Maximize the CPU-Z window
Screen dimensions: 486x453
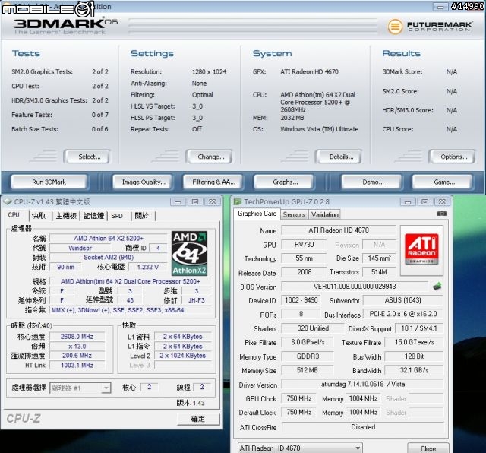tap(195, 202)
